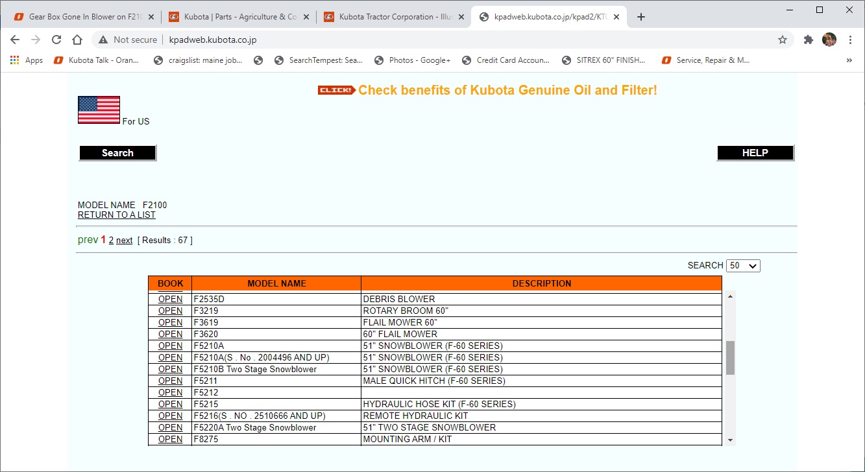The image size is (865, 472).
Task: Open book for F3219 Rotary Broom
Action: (x=171, y=311)
